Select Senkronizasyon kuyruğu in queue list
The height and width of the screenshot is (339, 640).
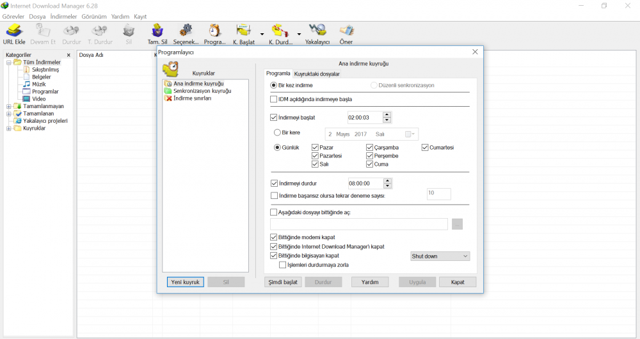pyautogui.click(x=202, y=91)
